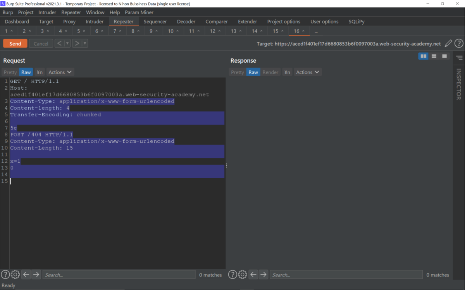The image size is (465, 290).
Task: Open response search settings gear
Action: (x=243, y=275)
